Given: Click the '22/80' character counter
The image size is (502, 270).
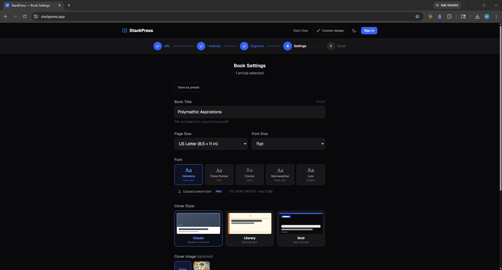Looking at the screenshot, I should point(320,102).
